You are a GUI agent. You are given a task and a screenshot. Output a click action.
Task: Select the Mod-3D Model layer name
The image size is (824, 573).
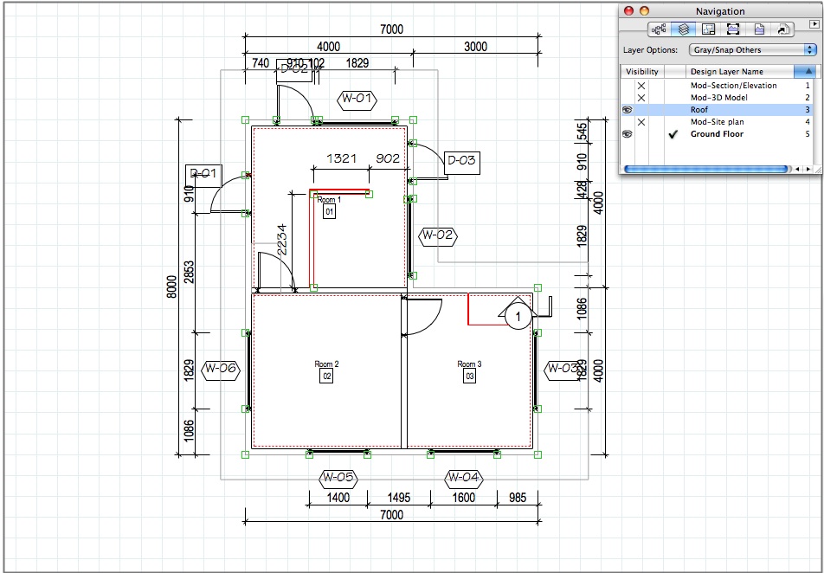tap(719, 98)
